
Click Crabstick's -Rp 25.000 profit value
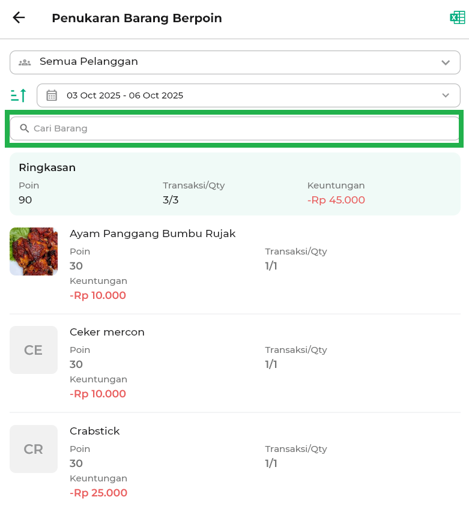point(98,493)
